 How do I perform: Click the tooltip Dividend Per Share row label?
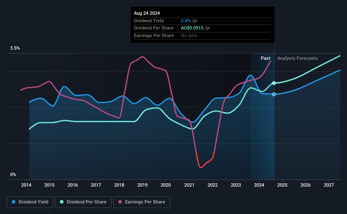(153, 28)
